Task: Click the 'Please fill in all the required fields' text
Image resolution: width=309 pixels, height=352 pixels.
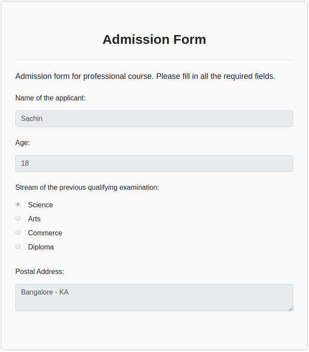Action: pyautogui.click(x=216, y=76)
